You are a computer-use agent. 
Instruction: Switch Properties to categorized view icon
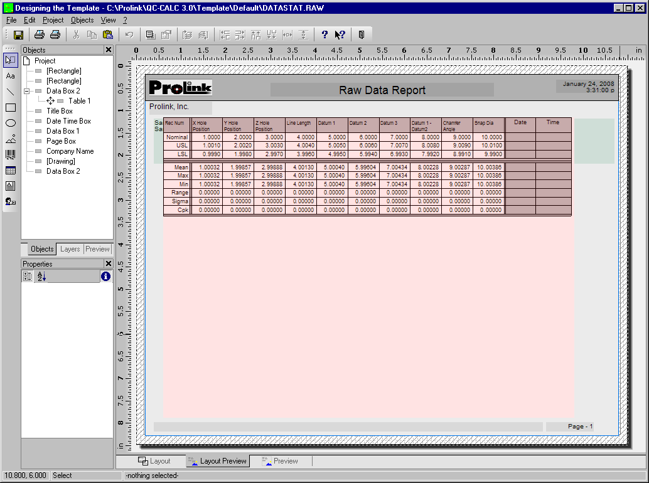[28, 276]
